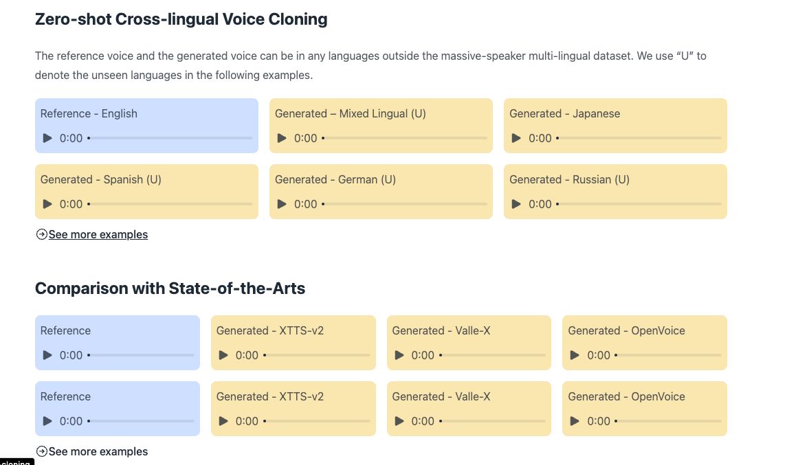Start the Generated - Japanese audio clip
Image resolution: width=787 pixels, height=465 pixels.
tap(516, 138)
